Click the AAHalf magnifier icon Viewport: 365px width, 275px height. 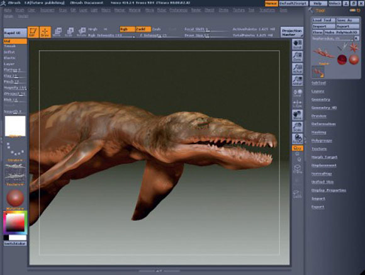pos(298,80)
